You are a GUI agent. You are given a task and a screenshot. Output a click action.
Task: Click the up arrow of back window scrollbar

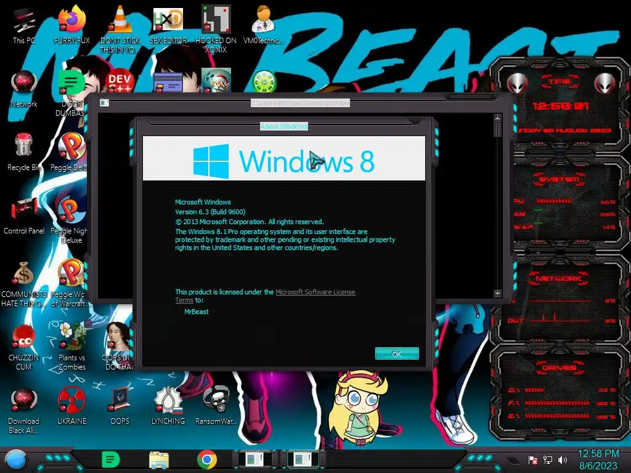497,118
